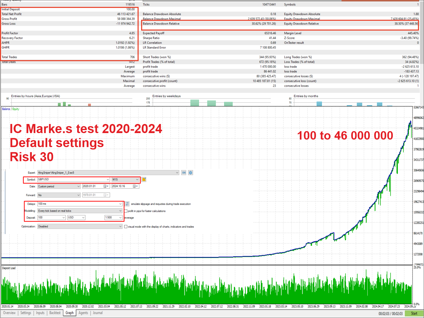Switch to the Settings tab
Image resolution: width=424 pixels, height=318 pixels.
[x=26, y=313]
